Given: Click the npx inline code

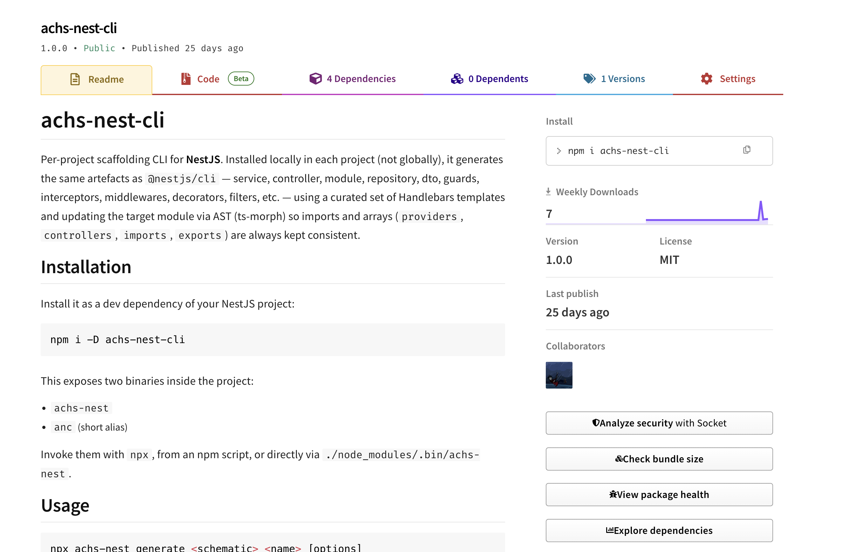Looking at the screenshot, I should click(139, 455).
